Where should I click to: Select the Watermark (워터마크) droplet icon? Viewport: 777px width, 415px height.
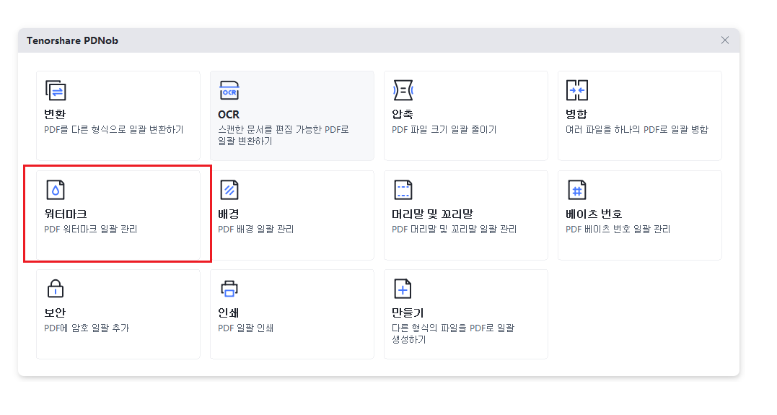[56, 190]
